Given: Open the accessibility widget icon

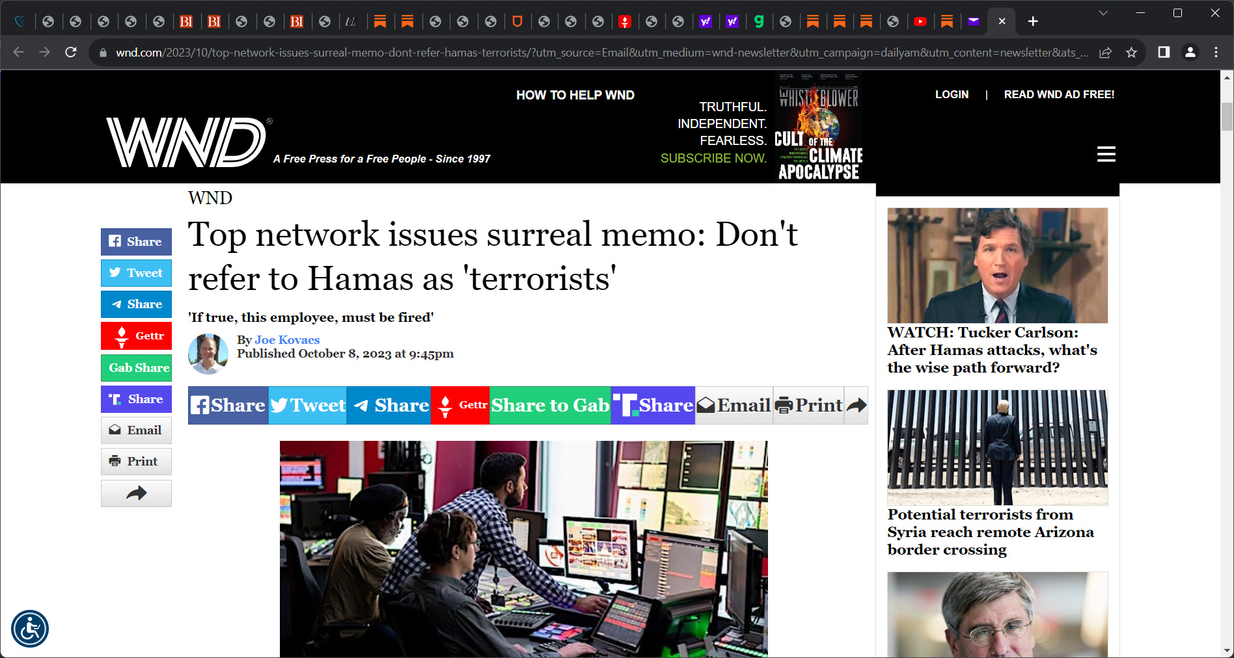Looking at the screenshot, I should coord(30,629).
